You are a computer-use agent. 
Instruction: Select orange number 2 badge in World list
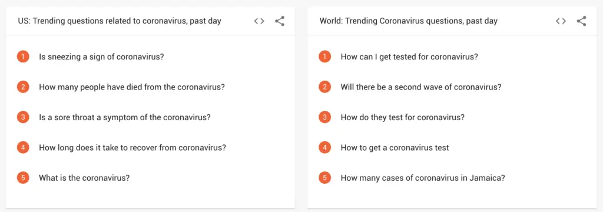point(325,87)
